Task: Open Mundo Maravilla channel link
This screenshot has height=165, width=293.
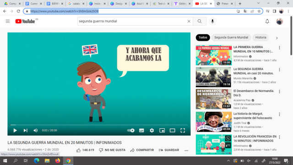Action: (x=243, y=78)
